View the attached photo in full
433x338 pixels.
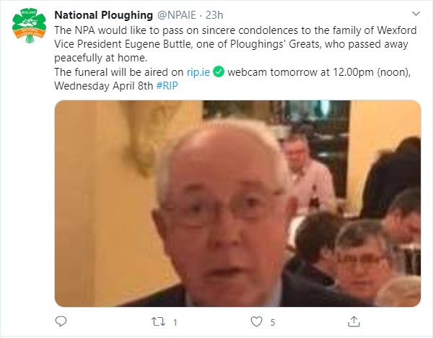pyautogui.click(x=237, y=204)
